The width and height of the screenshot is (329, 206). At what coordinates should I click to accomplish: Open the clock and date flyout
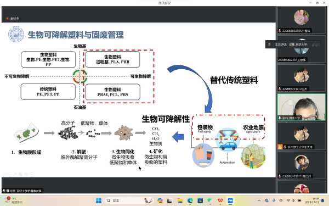pos(312,201)
